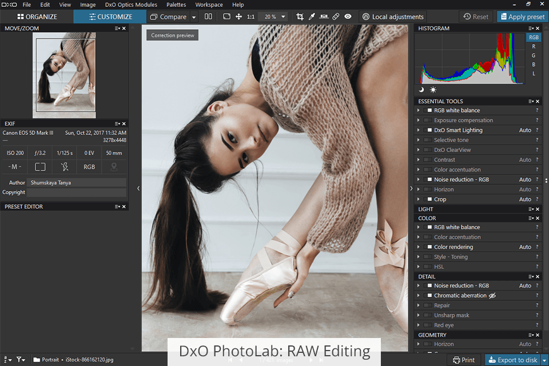Toggle the Crop correction switch

(x=428, y=199)
